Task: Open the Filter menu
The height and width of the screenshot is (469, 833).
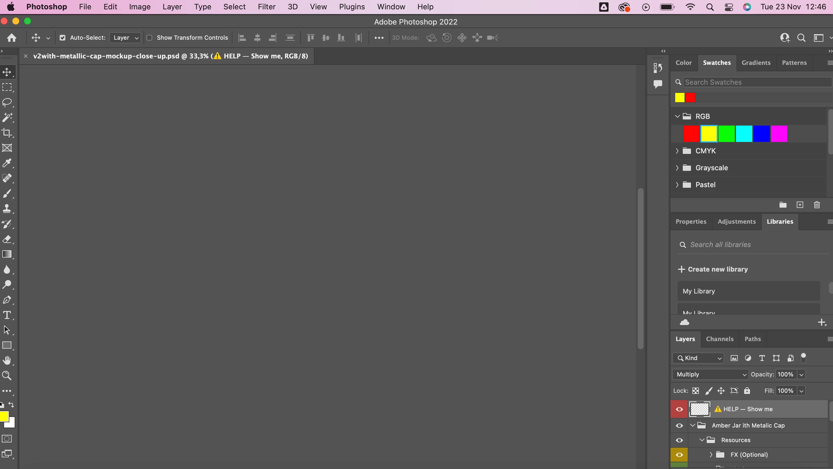Action: (x=267, y=7)
